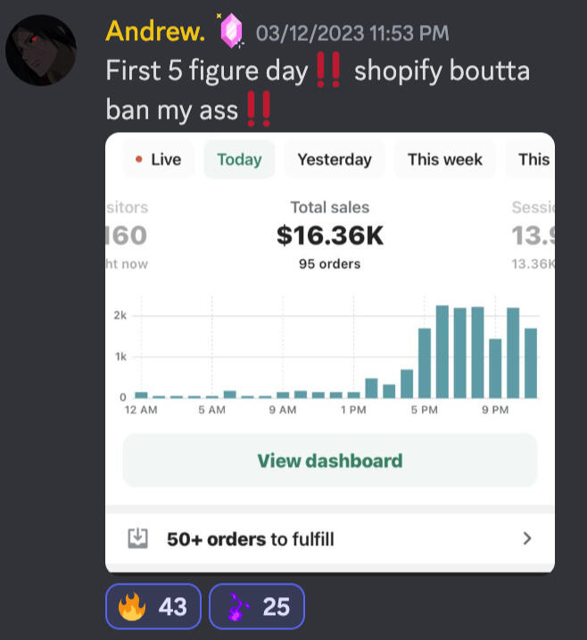Click the tallest sales bar near 5 PM
This screenshot has width=587, height=640.
(442, 352)
